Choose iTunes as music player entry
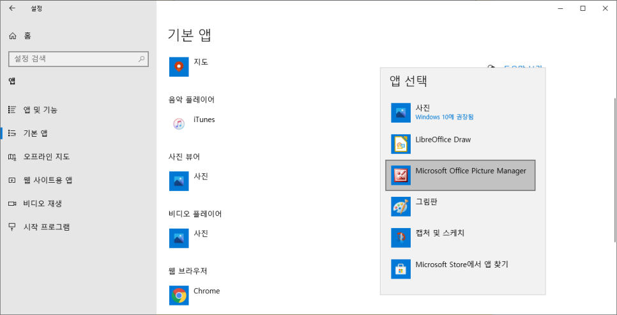 [x=204, y=119]
